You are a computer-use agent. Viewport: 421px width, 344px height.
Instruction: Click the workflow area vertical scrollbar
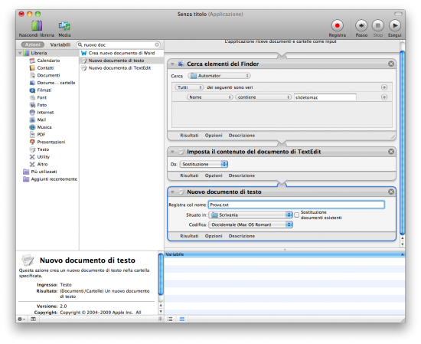pyautogui.click(x=402, y=143)
